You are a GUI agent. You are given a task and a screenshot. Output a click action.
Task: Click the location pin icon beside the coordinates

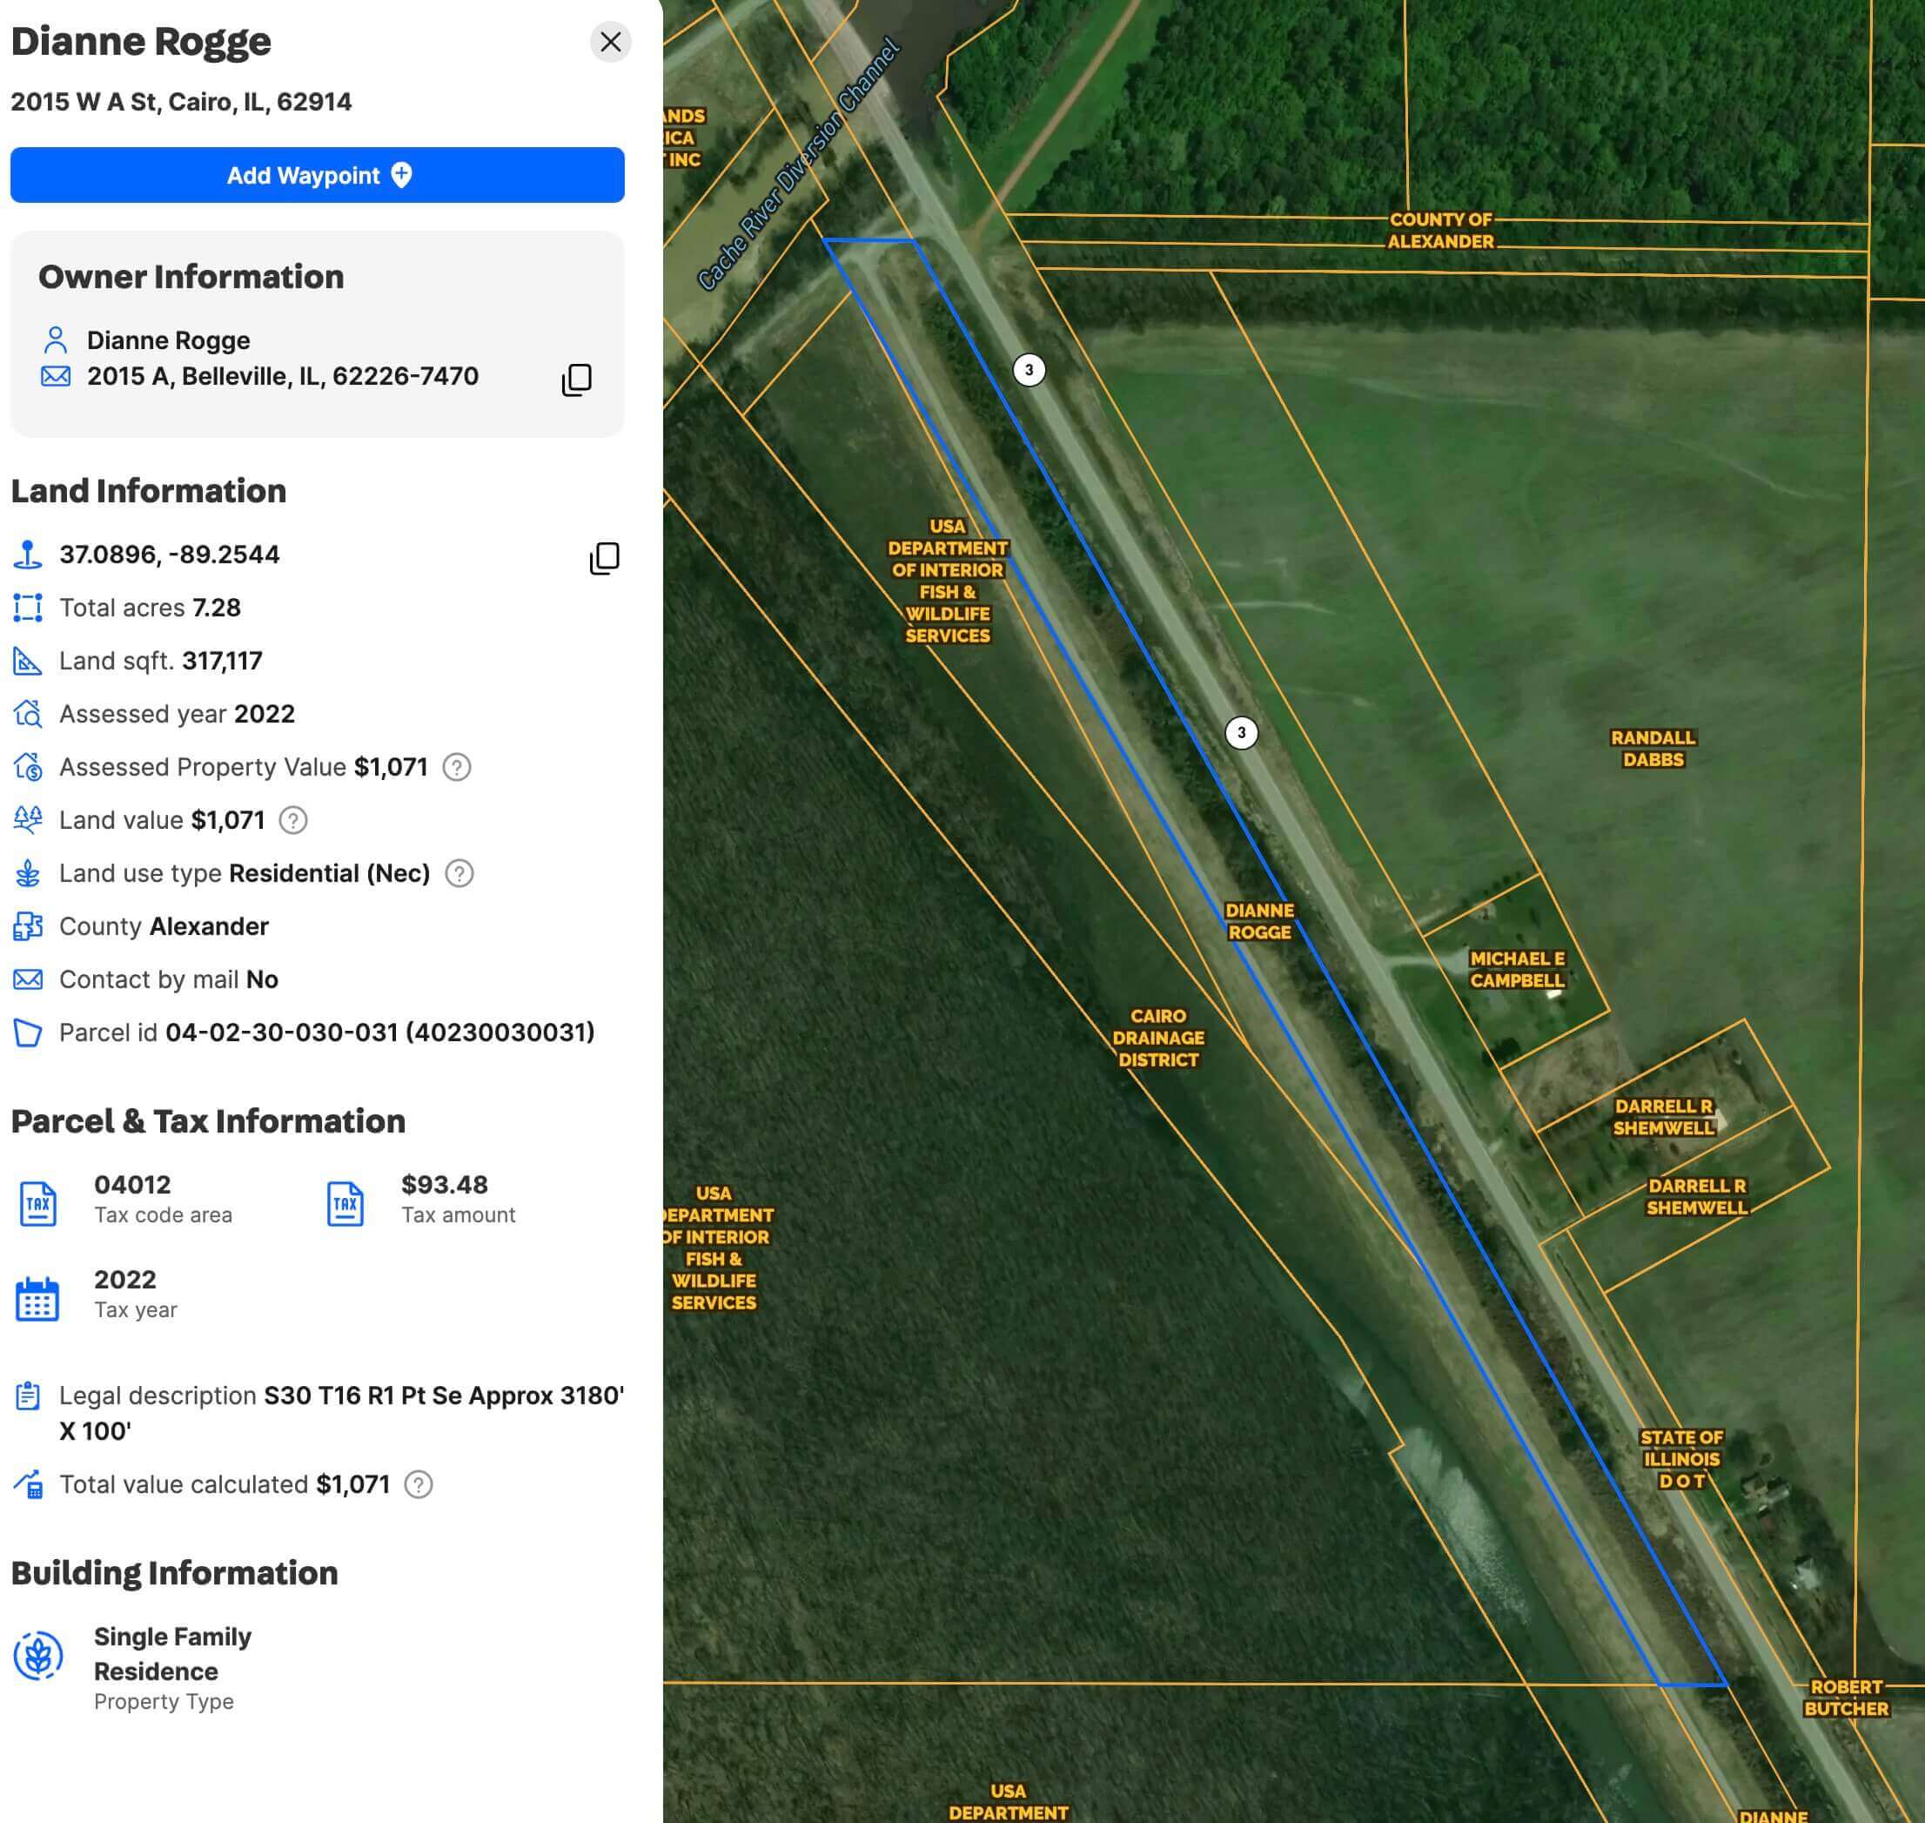(x=28, y=554)
